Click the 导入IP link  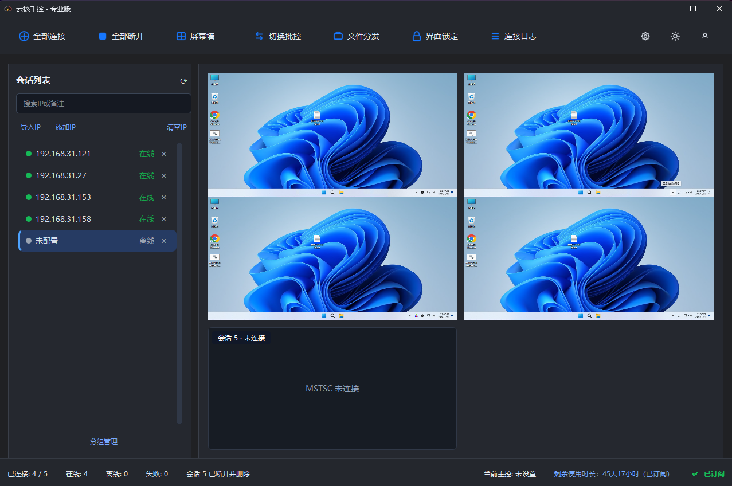pyautogui.click(x=30, y=127)
